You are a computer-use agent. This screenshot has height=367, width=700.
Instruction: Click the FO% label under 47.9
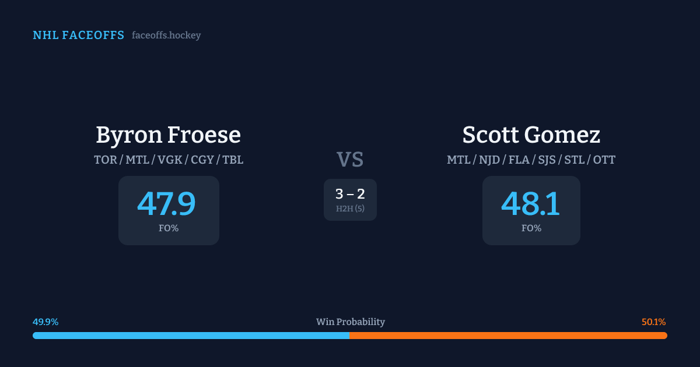click(169, 228)
